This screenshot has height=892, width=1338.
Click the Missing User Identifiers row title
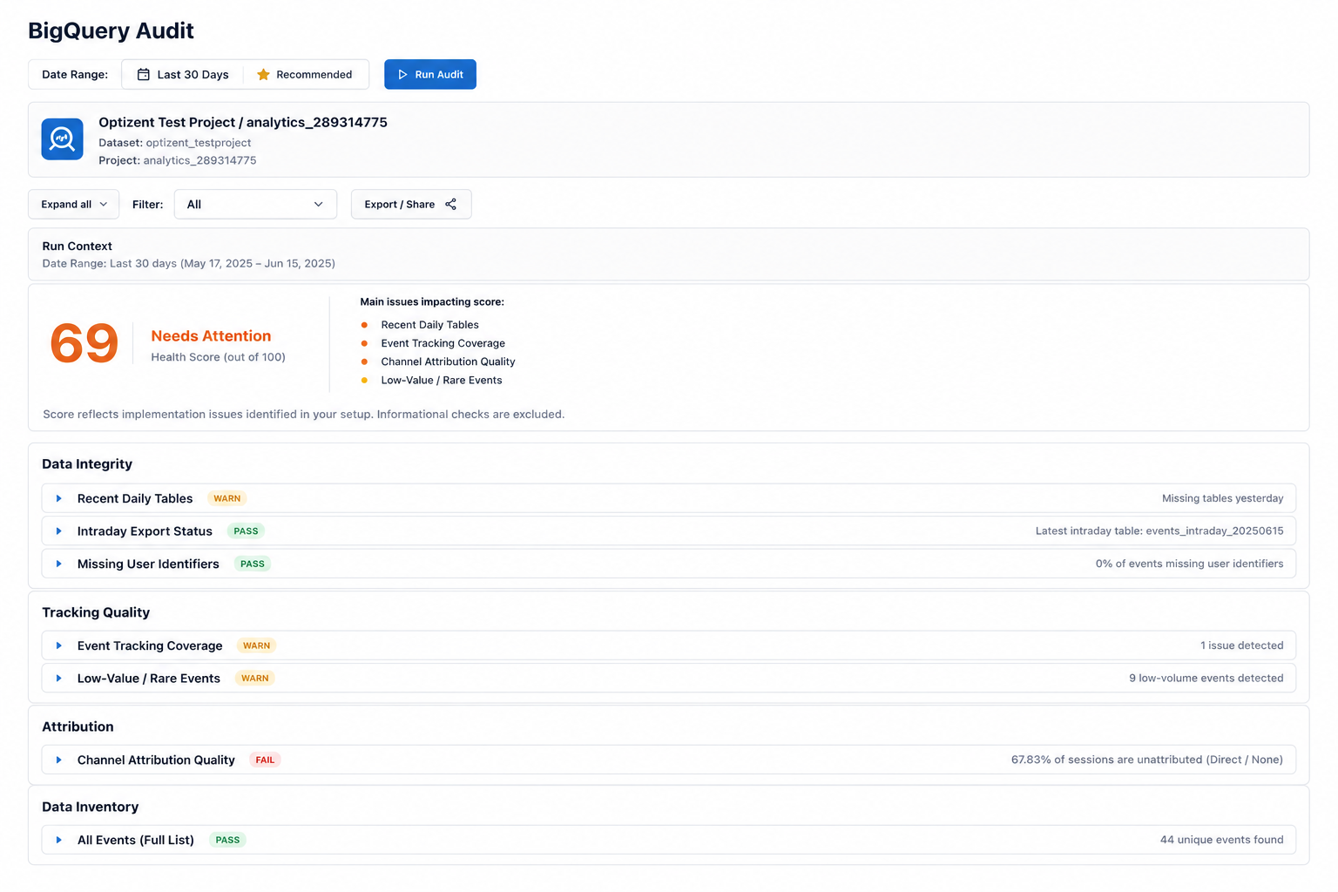[x=148, y=564]
